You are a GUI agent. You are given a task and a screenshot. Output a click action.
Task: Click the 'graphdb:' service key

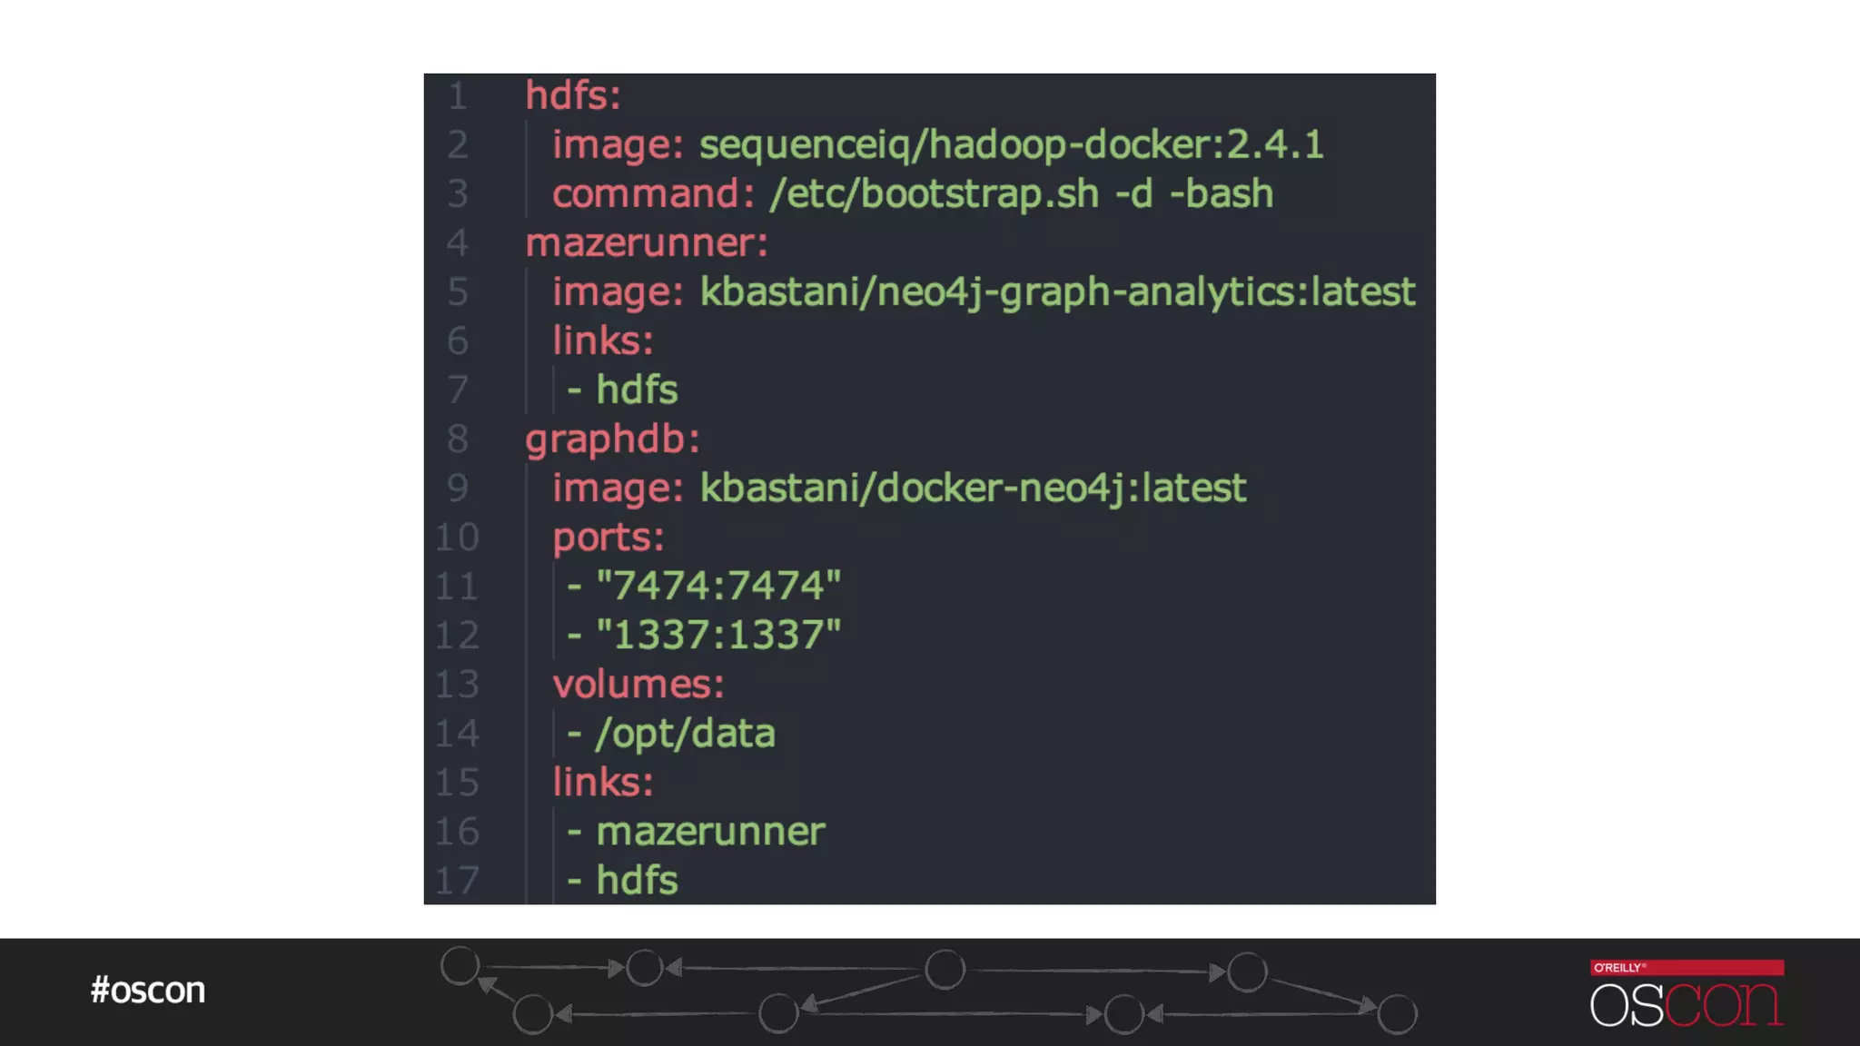[613, 439]
